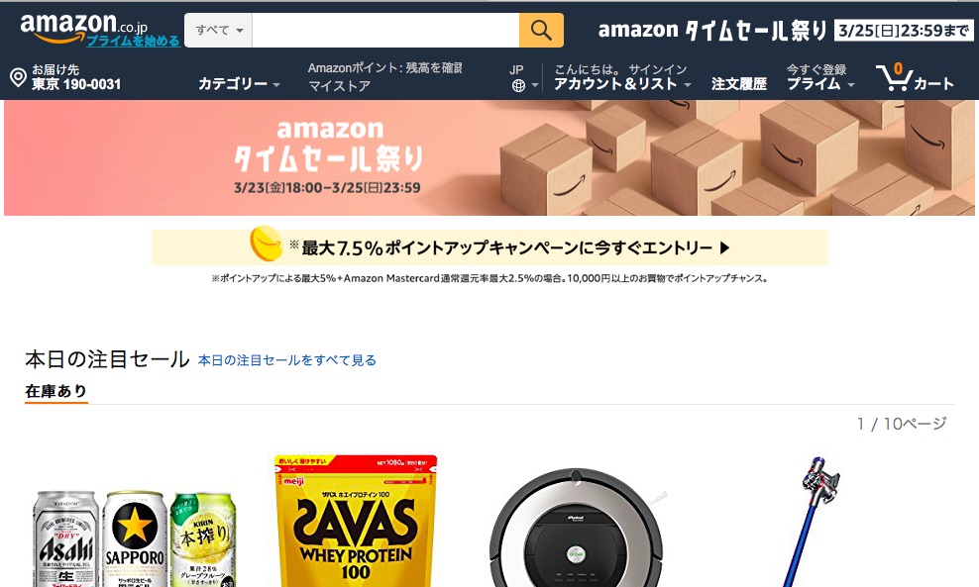Click the プライムを始める link
This screenshot has width=979, height=587.
[x=133, y=41]
